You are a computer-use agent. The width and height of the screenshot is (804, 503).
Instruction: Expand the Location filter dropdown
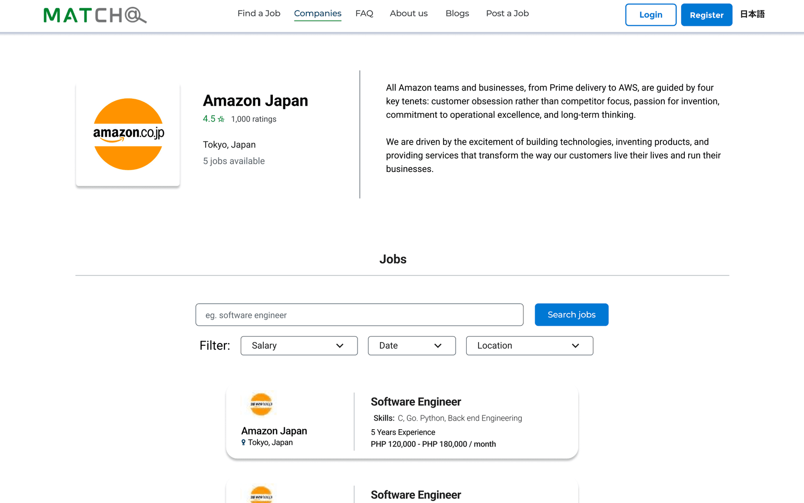pyautogui.click(x=529, y=346)
